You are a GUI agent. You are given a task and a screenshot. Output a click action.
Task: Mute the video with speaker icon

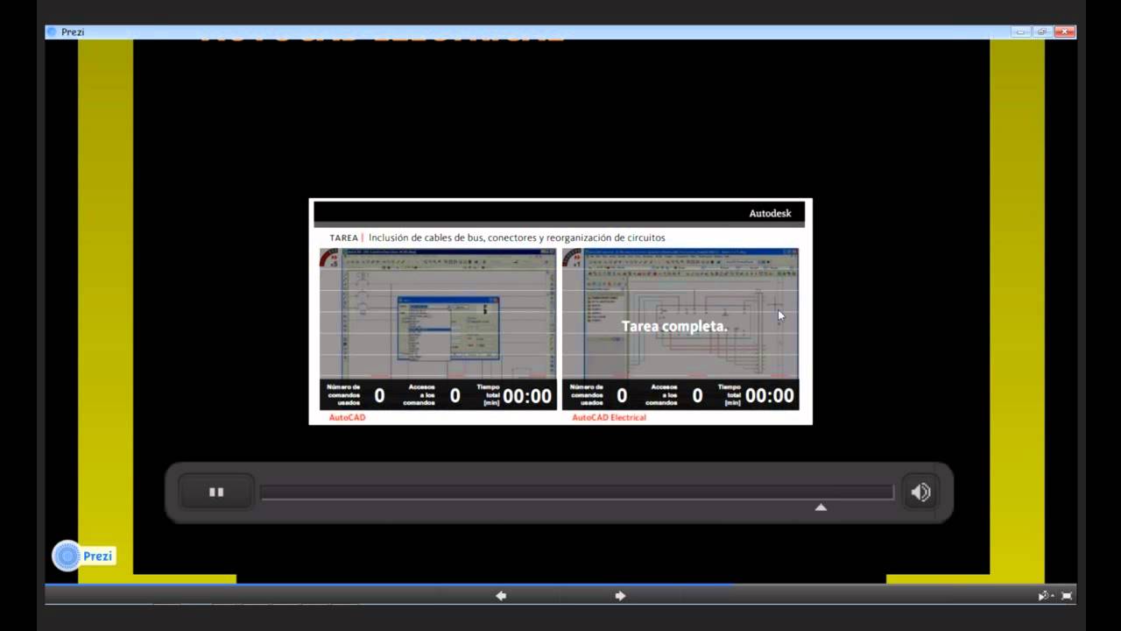pos(920,493)
